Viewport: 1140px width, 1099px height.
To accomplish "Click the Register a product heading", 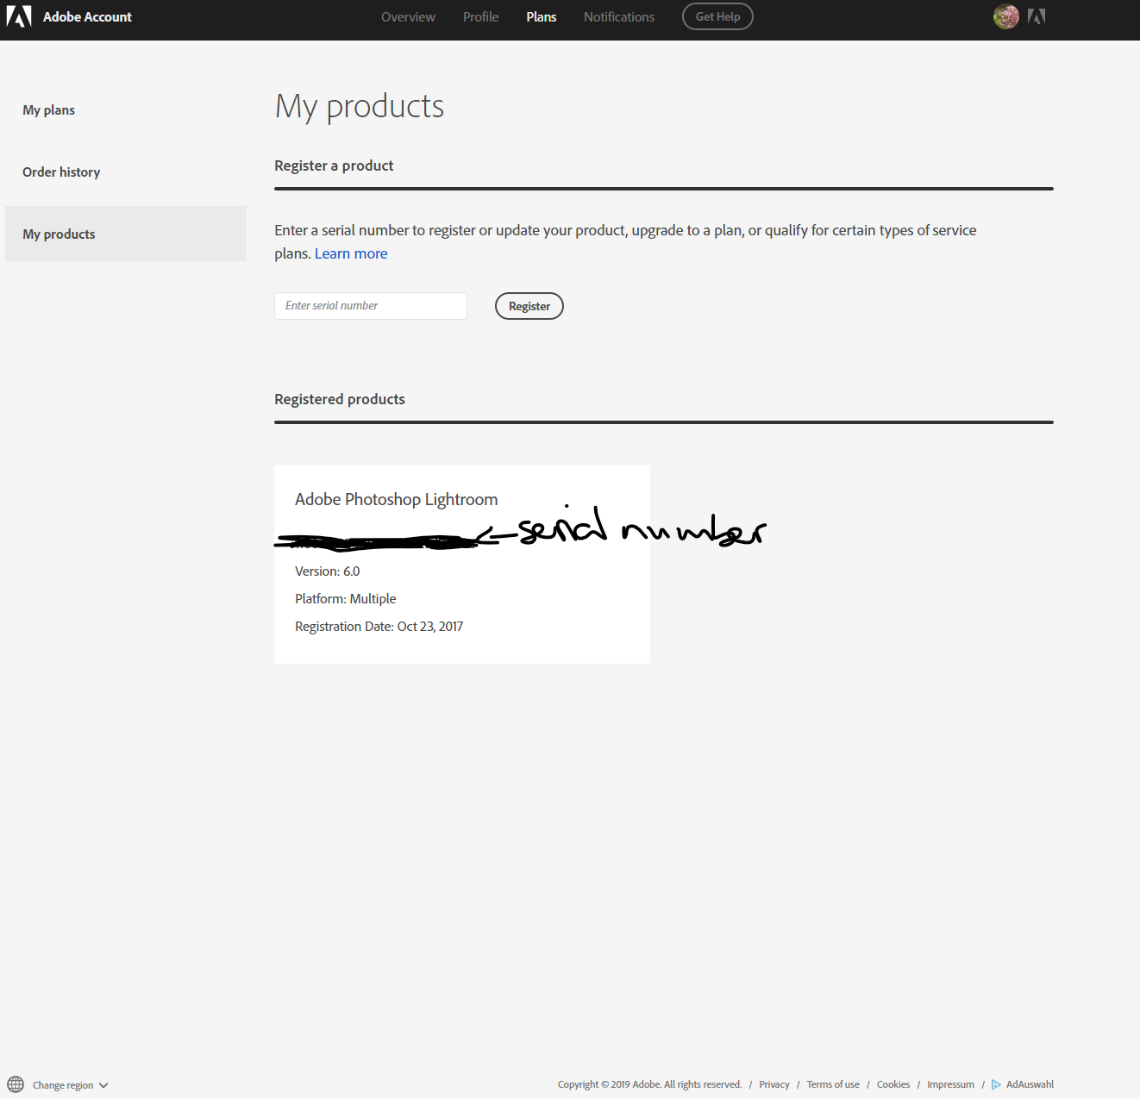I will pyautogui.click(x=334, y=165).
